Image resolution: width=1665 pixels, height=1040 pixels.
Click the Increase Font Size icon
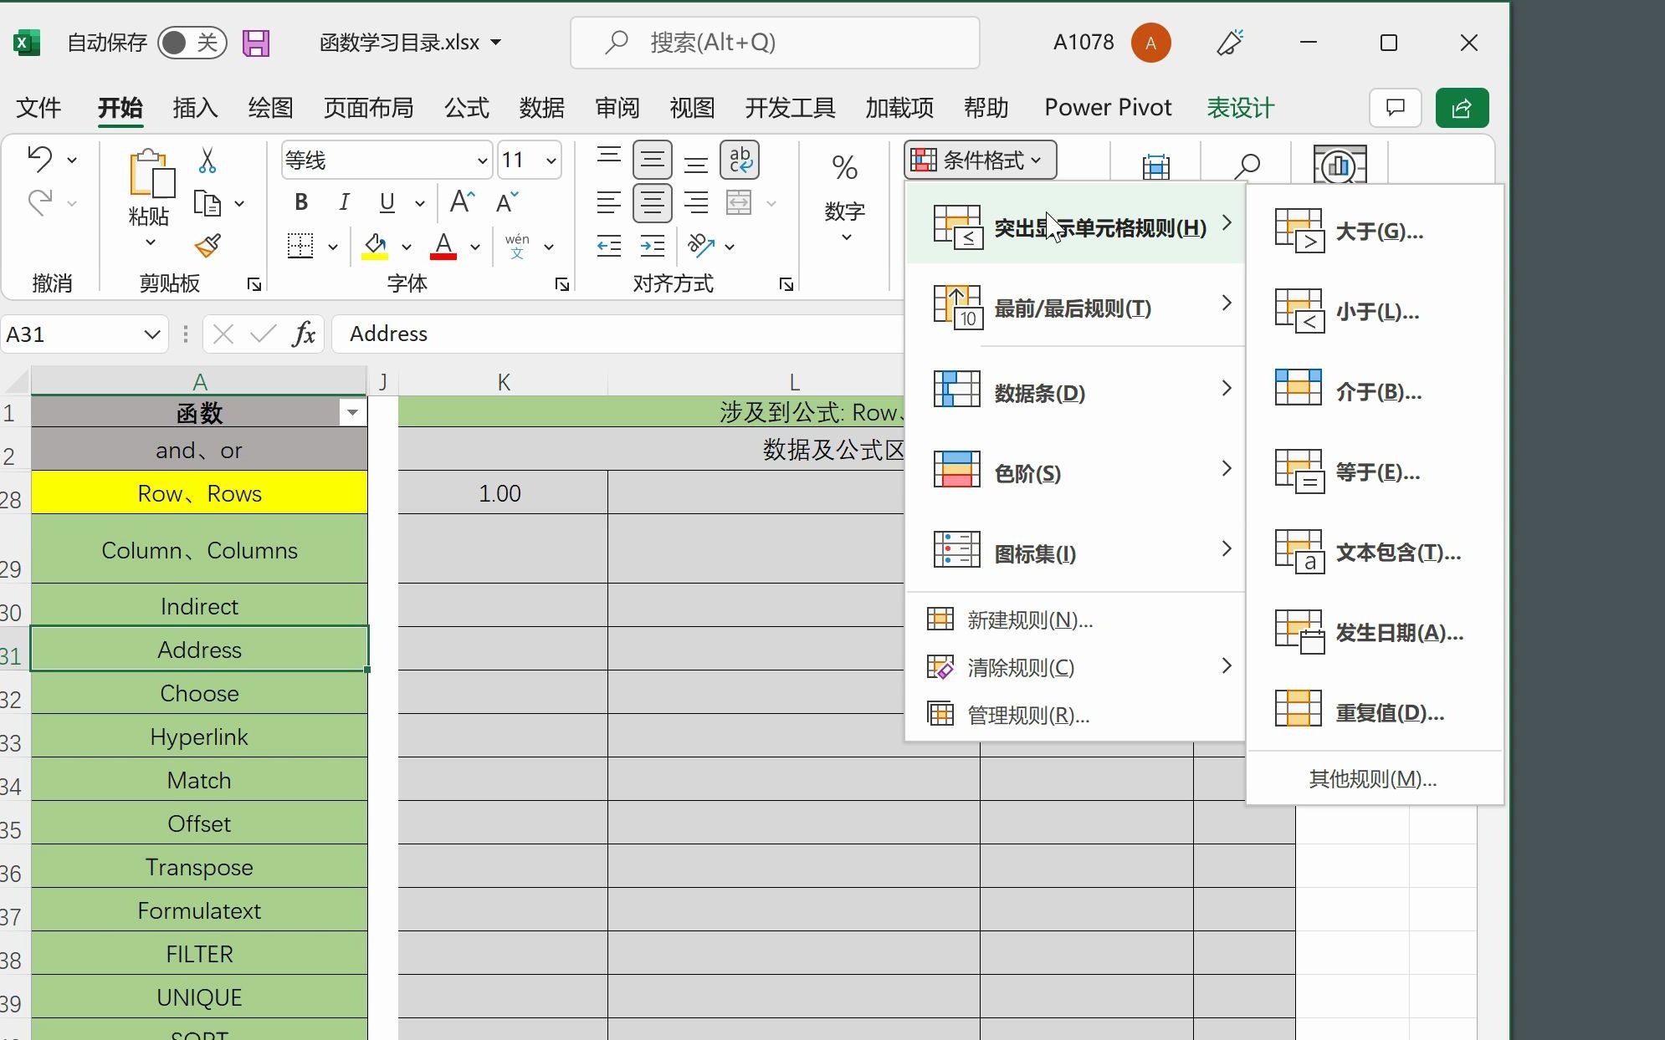pos(462,202)
